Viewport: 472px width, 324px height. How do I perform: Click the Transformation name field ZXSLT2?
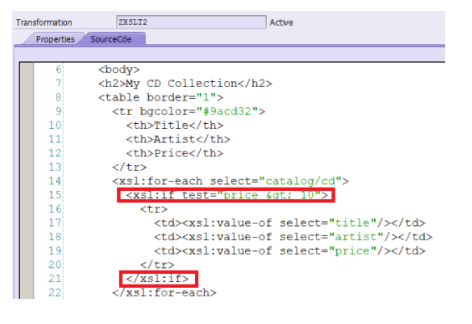coord(192,23)
